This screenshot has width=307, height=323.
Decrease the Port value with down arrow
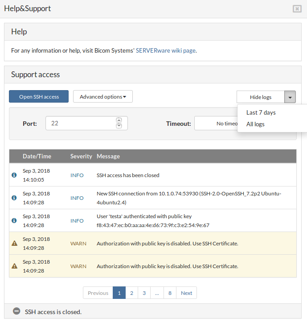[119, 126]
